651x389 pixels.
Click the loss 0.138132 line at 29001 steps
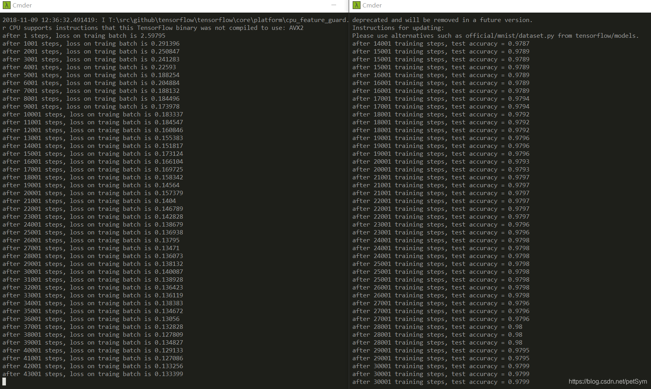(93, 264)
